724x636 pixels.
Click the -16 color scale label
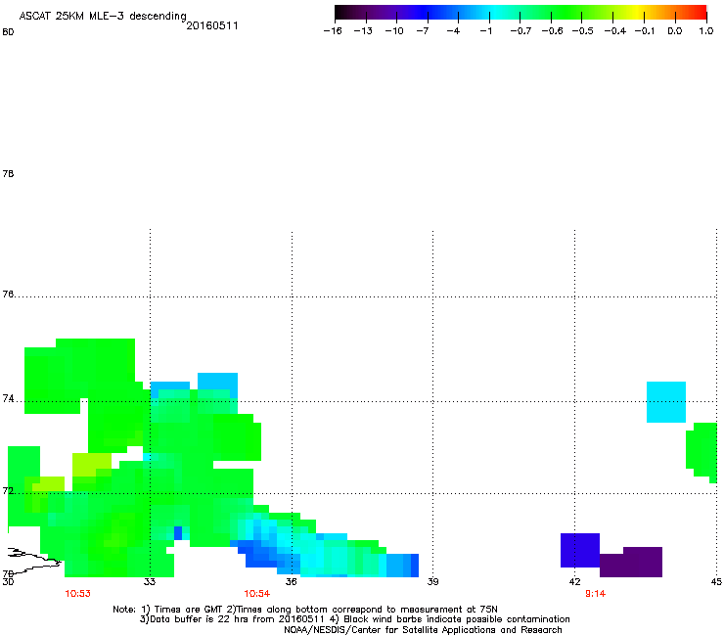click(x=333, y=31)
